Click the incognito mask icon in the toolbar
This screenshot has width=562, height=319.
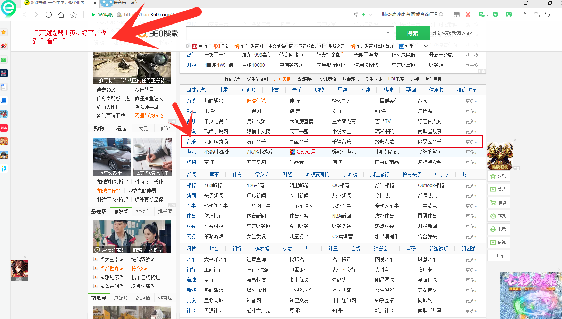(456, 15)
